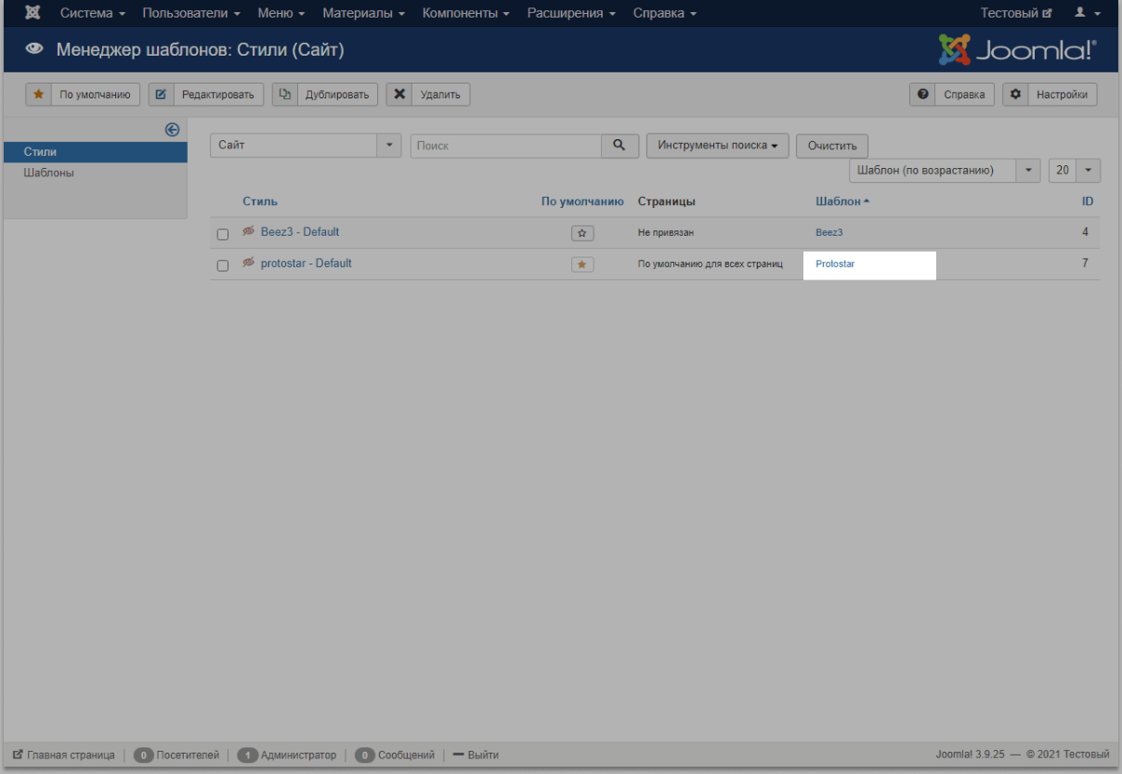Open the Система menu

click(93, 13)
